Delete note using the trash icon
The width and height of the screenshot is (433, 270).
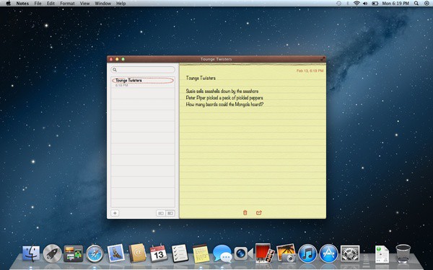pos(245,212)
